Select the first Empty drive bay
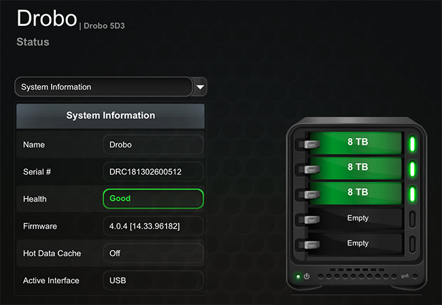Screen dimensions: 442x305 [355, 217]
